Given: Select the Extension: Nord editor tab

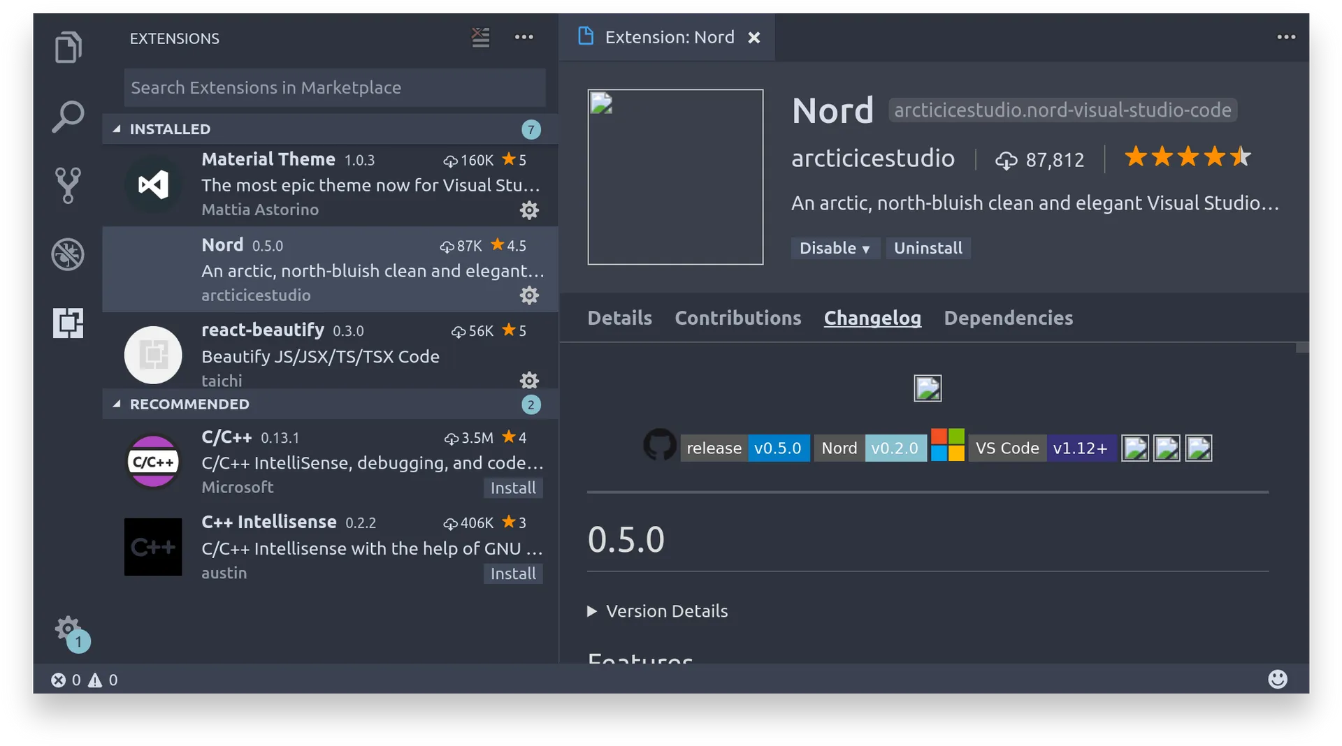Looking at the screenshot, I should 667,37.
